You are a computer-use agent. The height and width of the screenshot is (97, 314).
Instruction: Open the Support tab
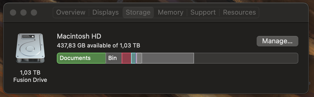203,12
